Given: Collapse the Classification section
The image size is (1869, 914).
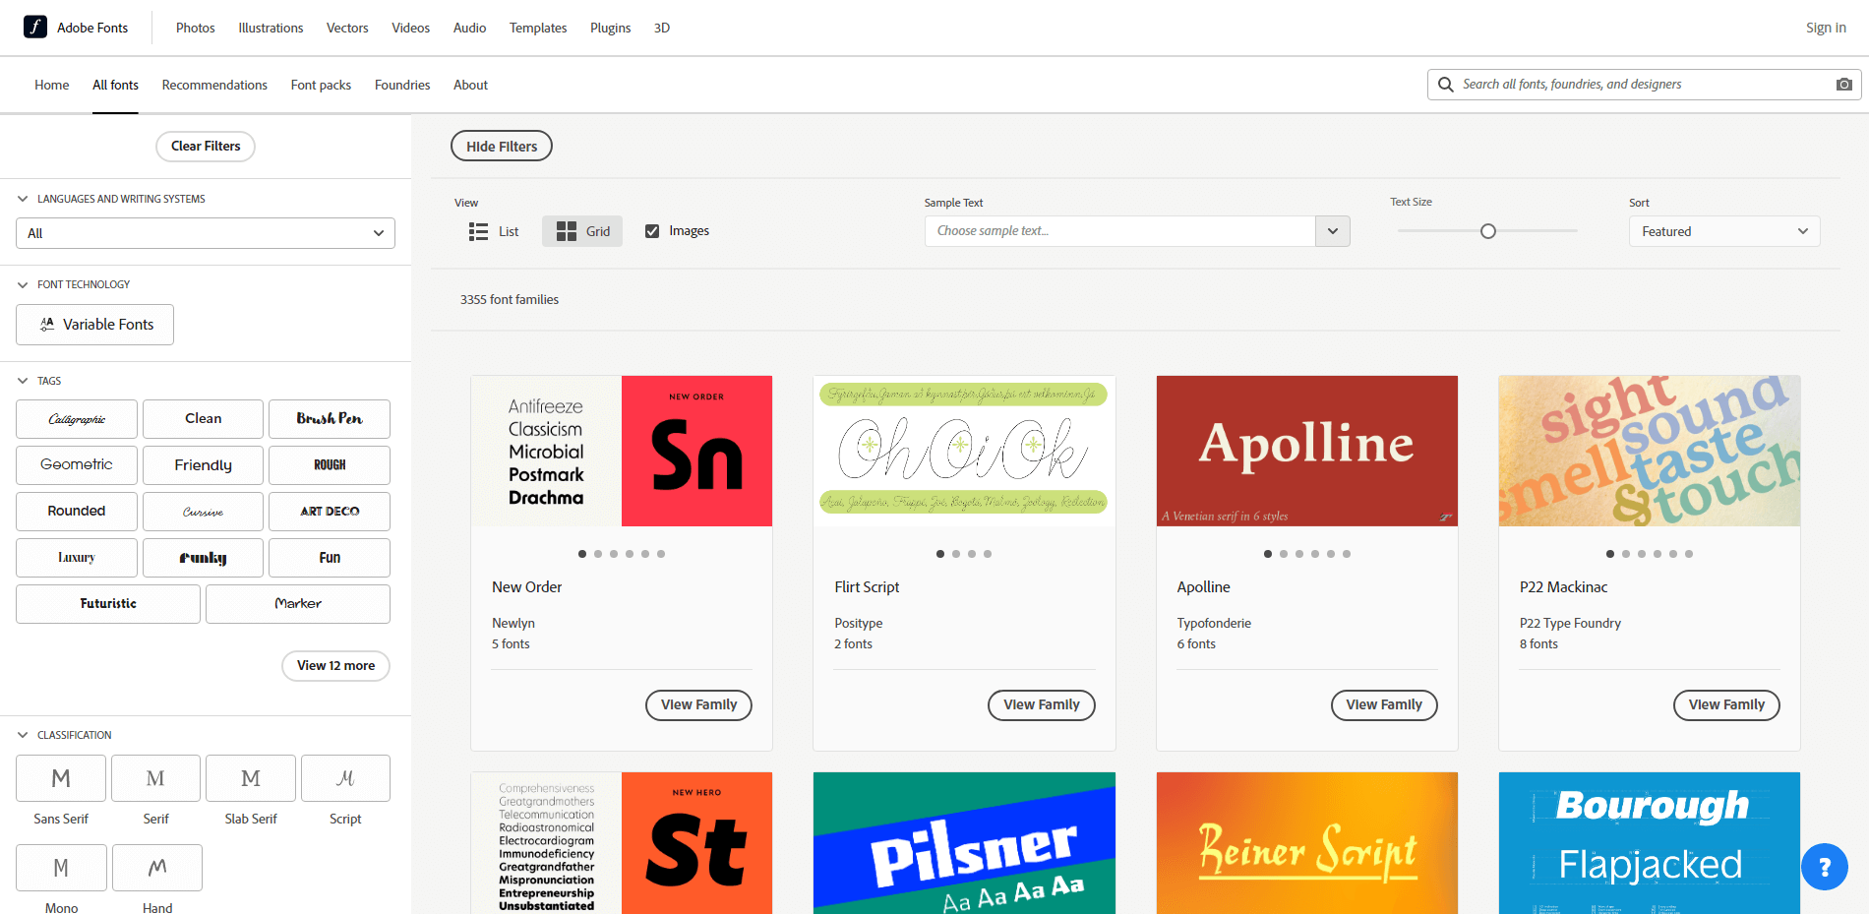Looking at the screenshot, I should pyautogui.click(x=23, y=735).
